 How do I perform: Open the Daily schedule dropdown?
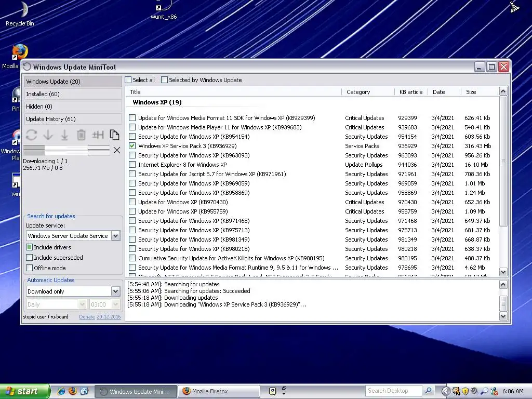82,304
